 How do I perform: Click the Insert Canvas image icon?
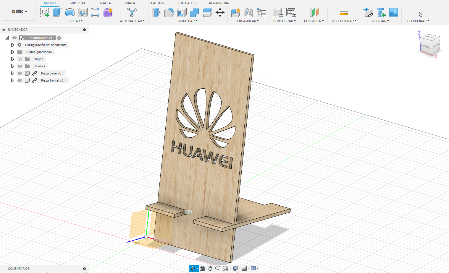pyautogui.click(x=393, y=12)
